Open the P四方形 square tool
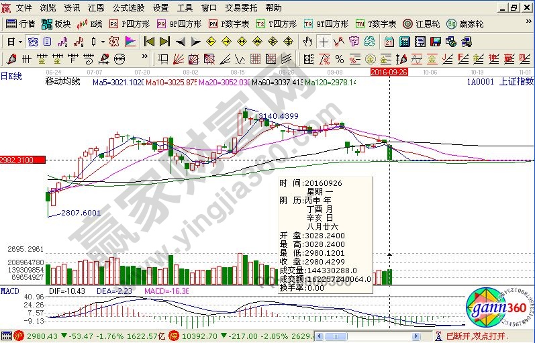Viewport: 535px width, 343px height. point(128,23)
